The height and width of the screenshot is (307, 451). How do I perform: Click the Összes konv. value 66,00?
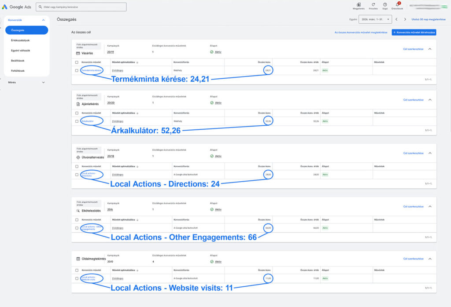(268, 228)
